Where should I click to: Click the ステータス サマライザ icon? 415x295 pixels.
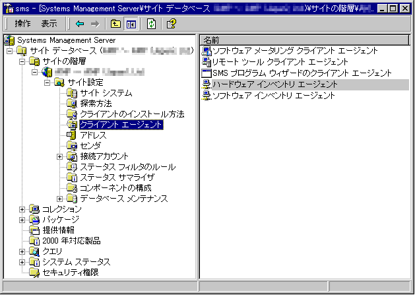click(72, 177)
